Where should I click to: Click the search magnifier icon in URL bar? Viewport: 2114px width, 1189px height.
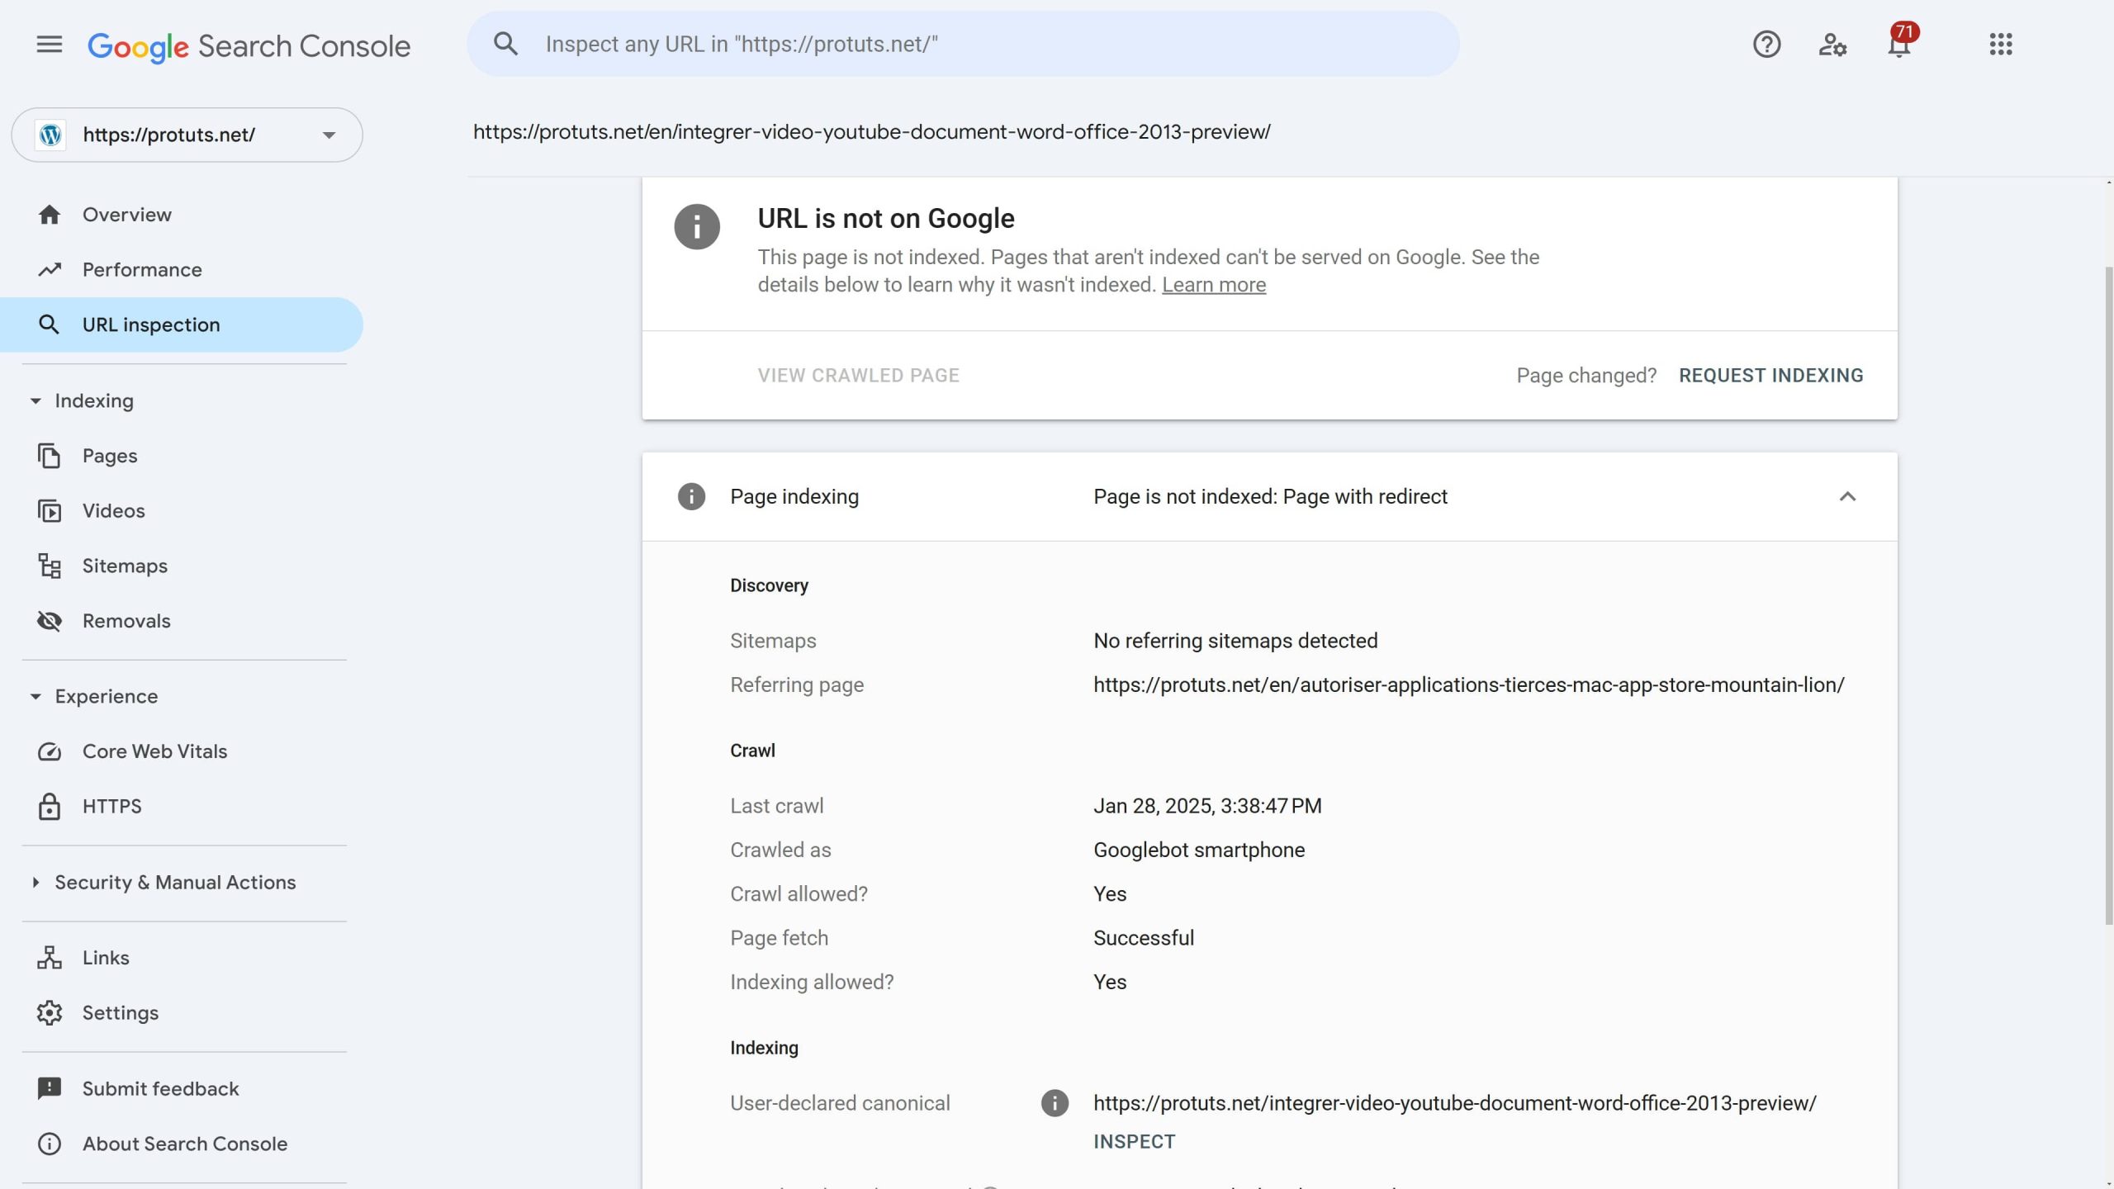pyautogui.click(x=506, y=45)
